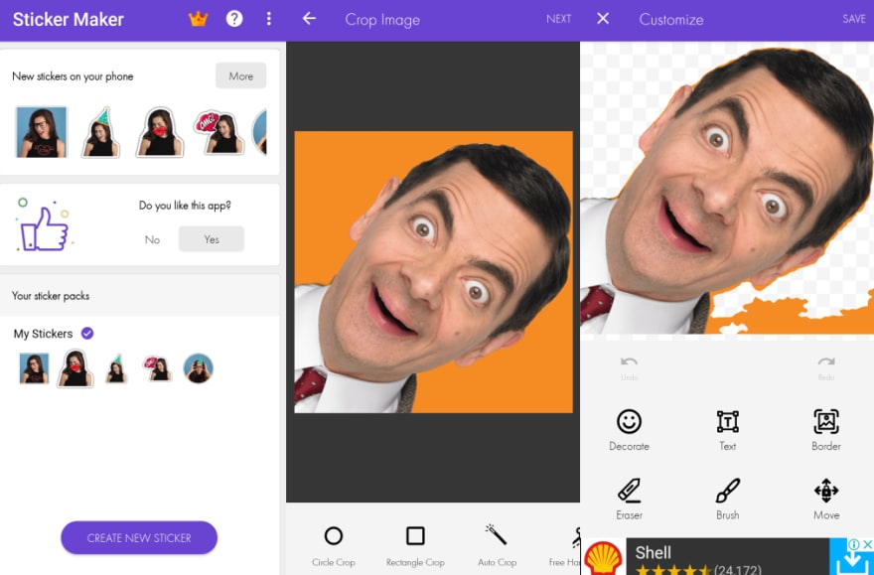Select the Auto Crop magic wand tool
The width and height of the screenshot is (874, 575).
pos(497,545)
